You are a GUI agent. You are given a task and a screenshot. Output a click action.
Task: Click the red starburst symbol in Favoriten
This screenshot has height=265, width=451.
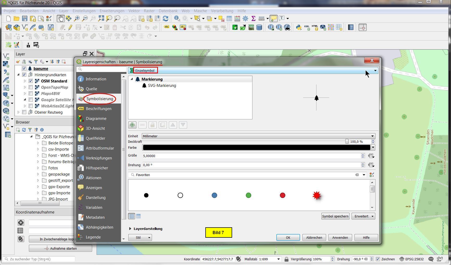(316, 195)
